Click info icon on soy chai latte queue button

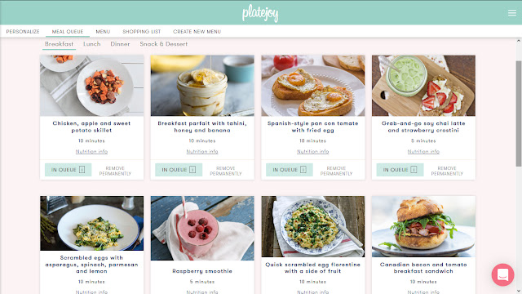tap(414, 170)
